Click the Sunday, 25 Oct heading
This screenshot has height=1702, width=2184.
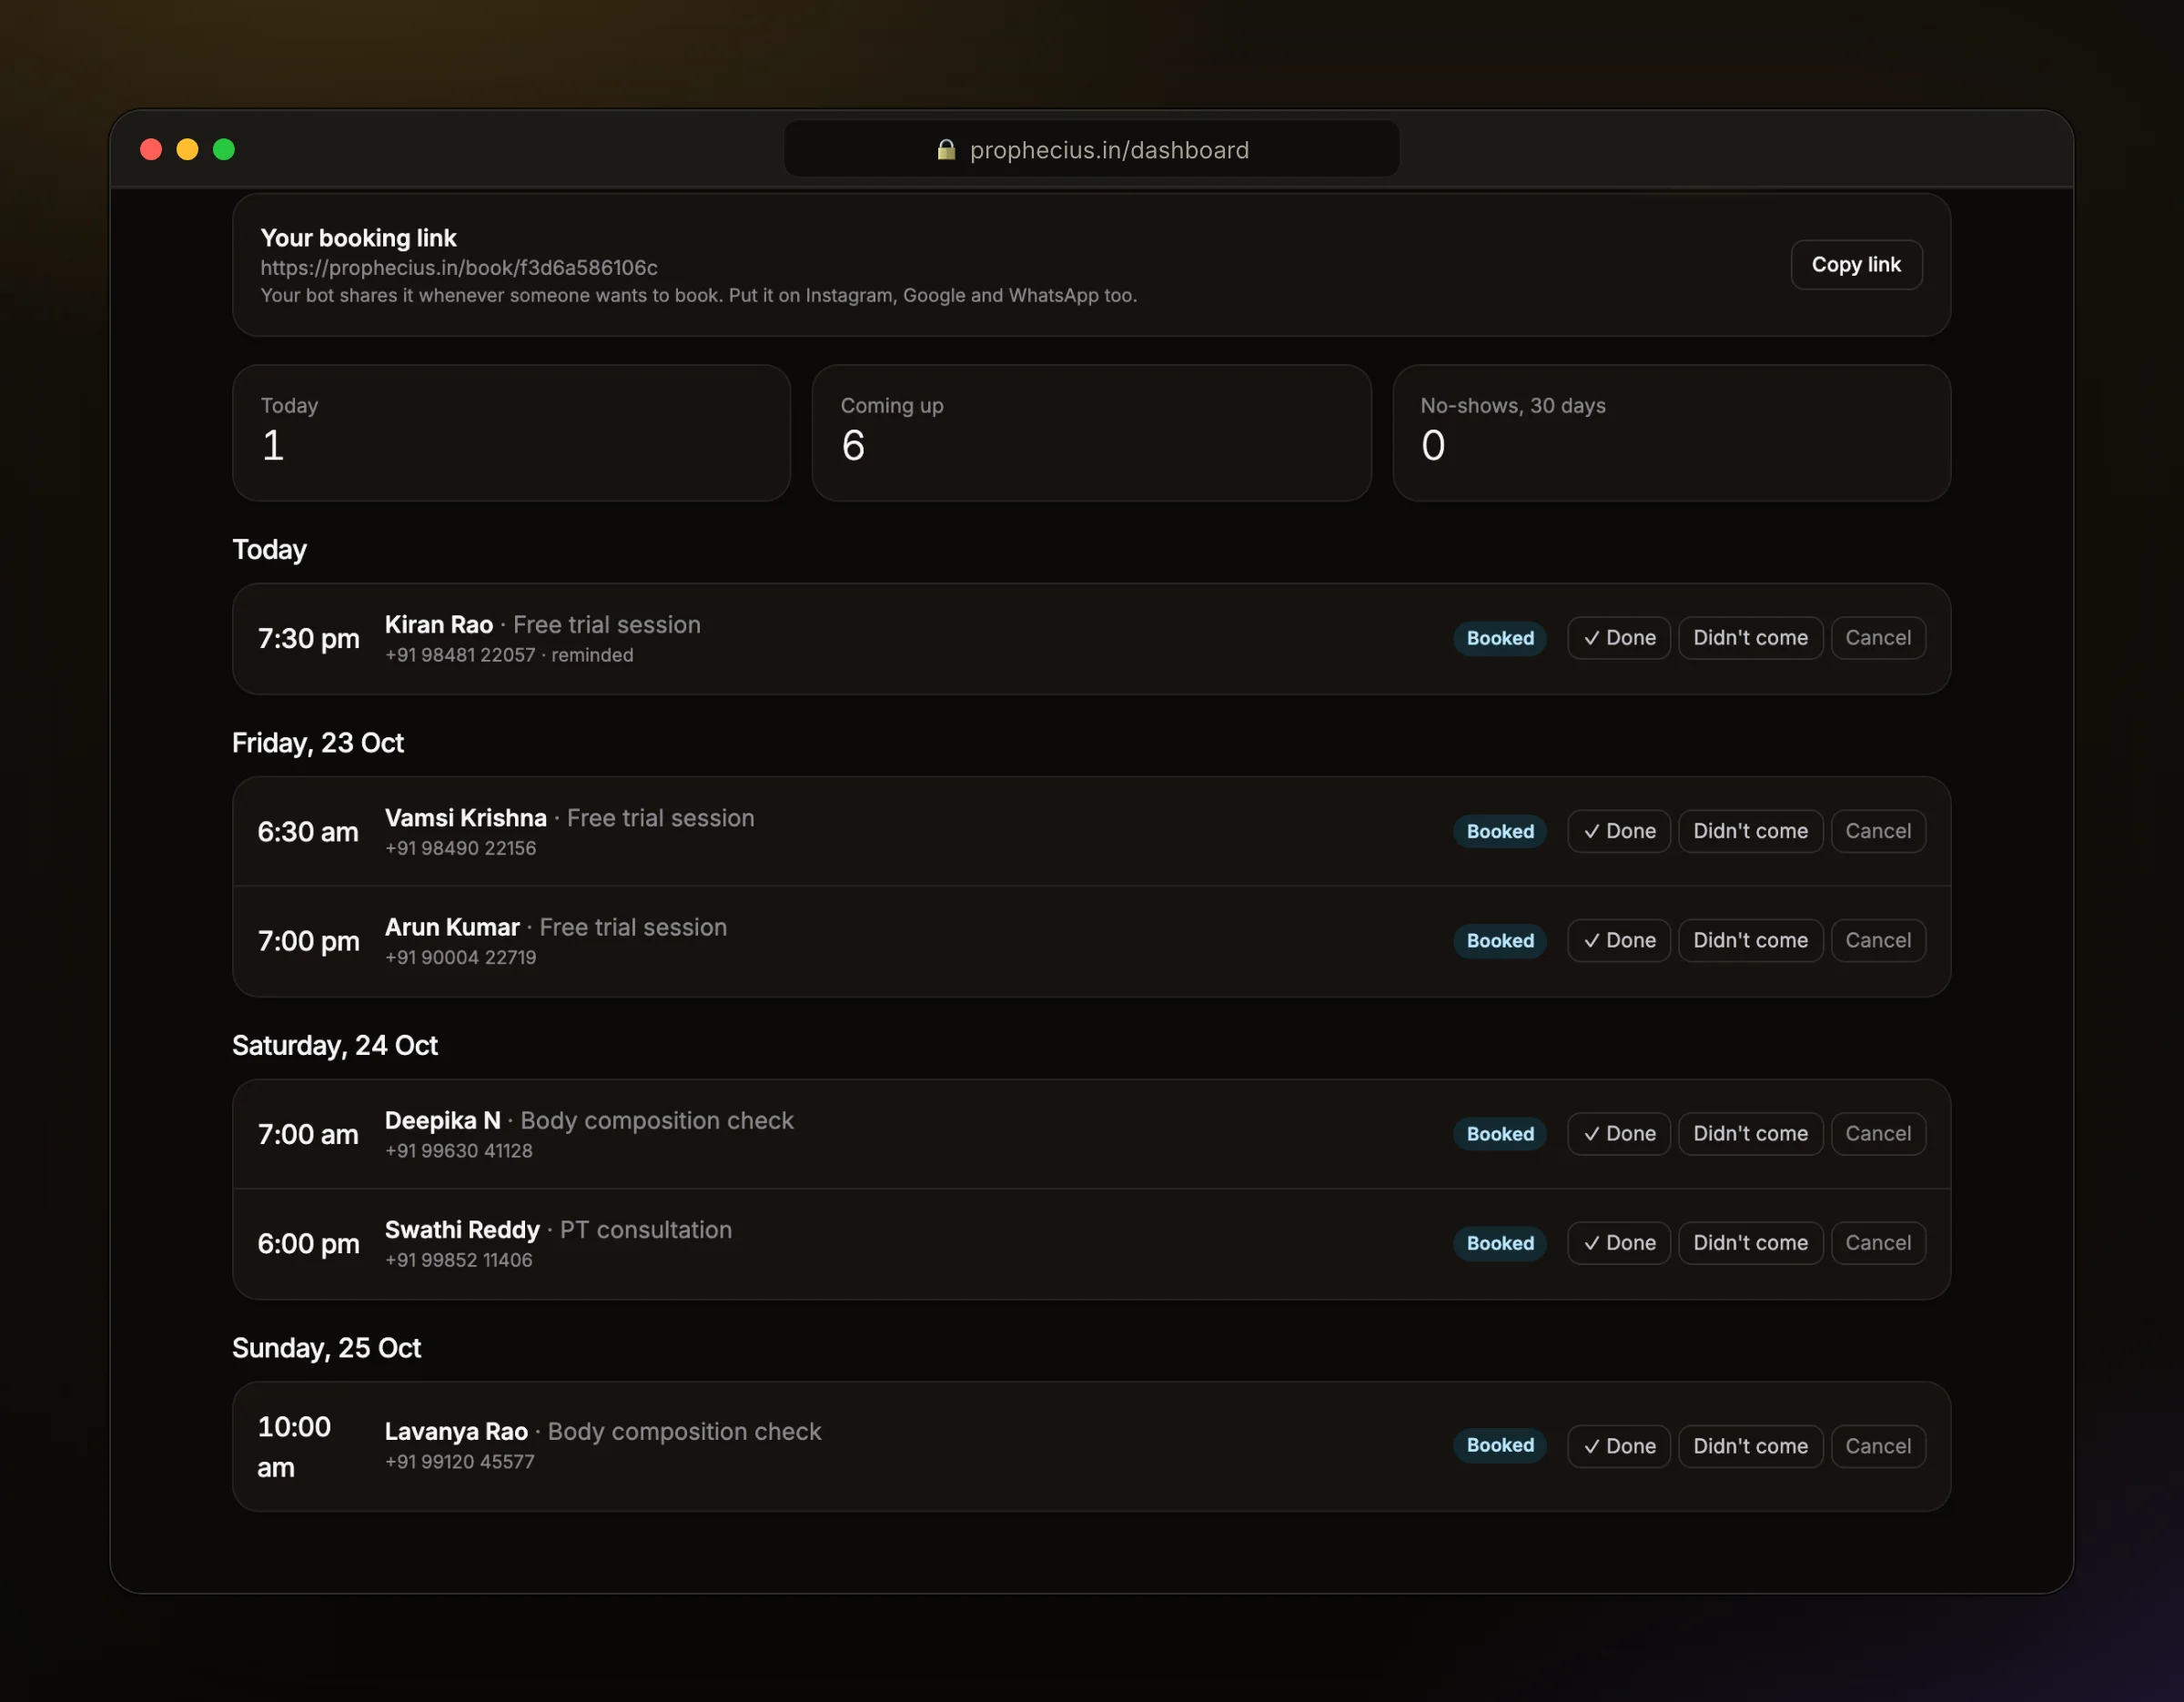327,1349
